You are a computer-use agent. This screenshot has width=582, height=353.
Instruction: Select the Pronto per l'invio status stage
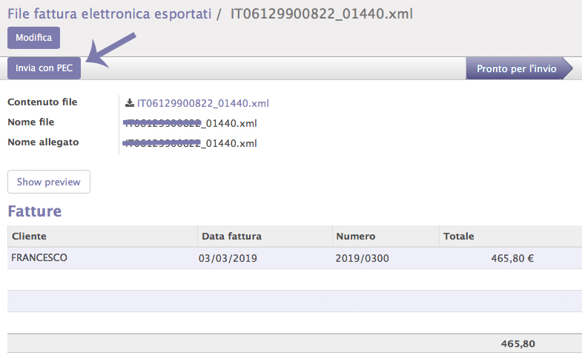(x=516, y=68)
